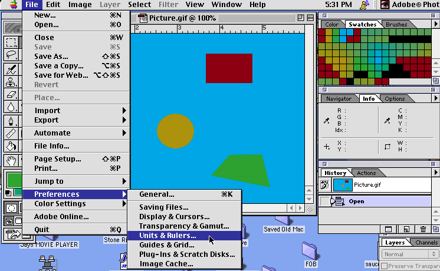Select the Hand tool
The width and height of the screenshot is (440, 271).
(x=11, y=161)
